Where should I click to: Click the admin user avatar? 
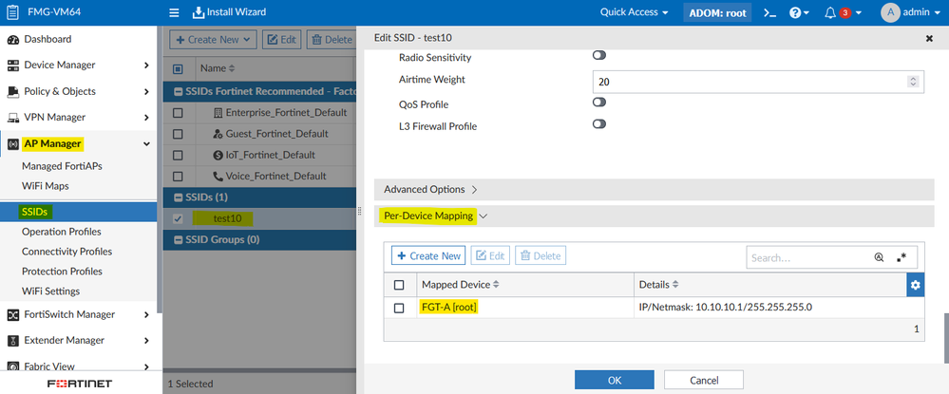(890, 12)
